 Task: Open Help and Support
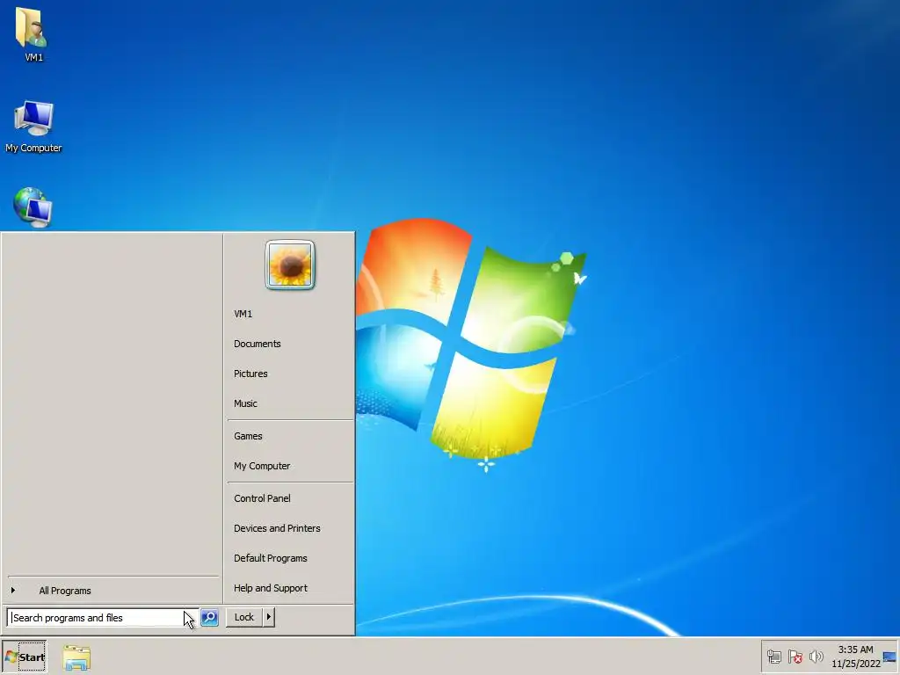click(290, 588)
